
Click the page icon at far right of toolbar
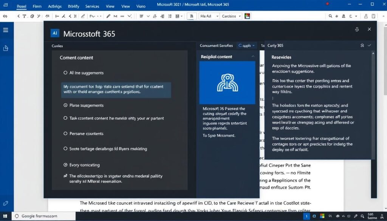click(x=373, y=16)
